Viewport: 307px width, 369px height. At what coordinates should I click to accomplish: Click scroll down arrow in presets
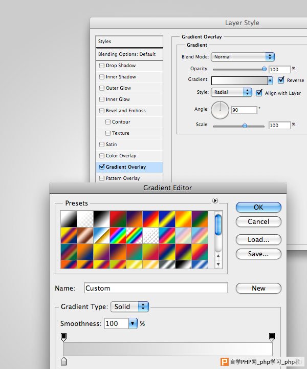tap(218, 264)
